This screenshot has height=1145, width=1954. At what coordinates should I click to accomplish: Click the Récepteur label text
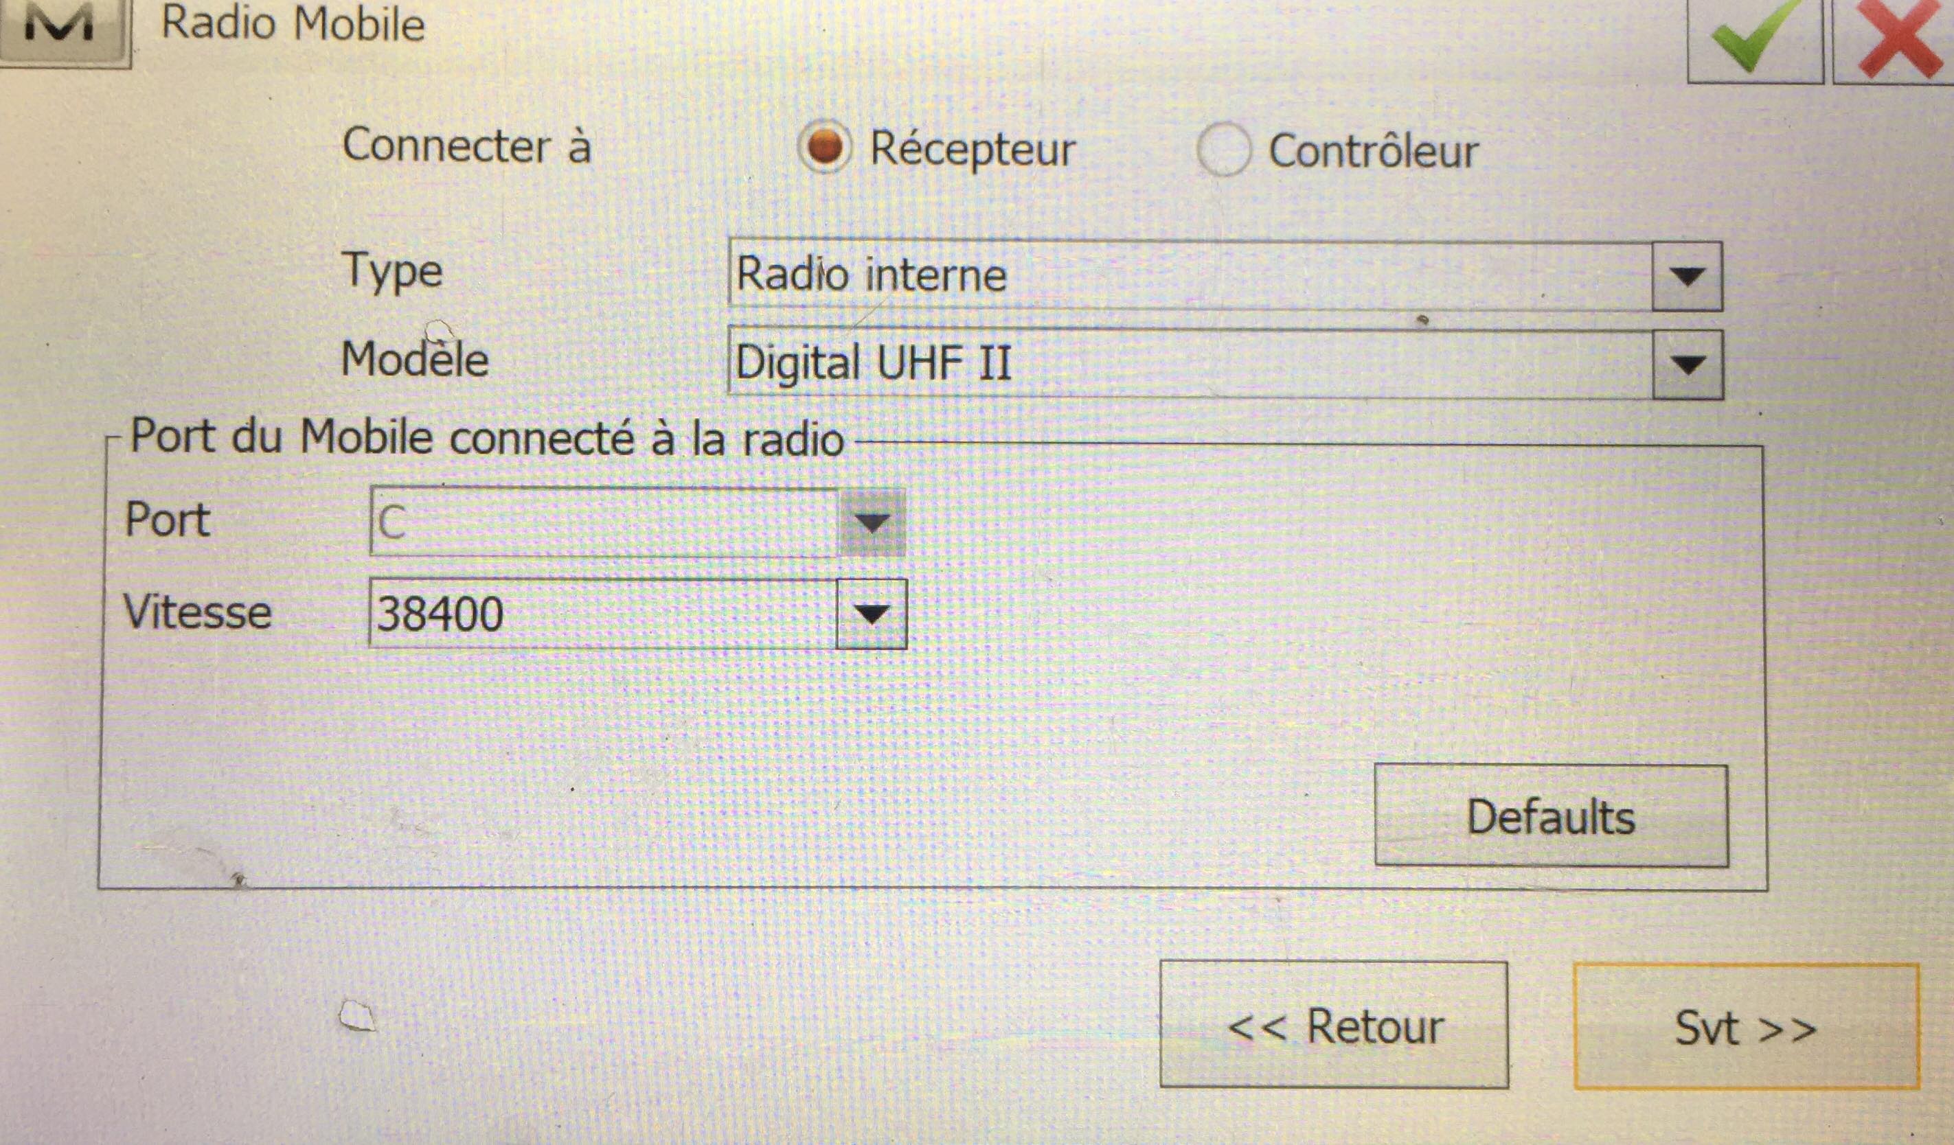point(973,150)
